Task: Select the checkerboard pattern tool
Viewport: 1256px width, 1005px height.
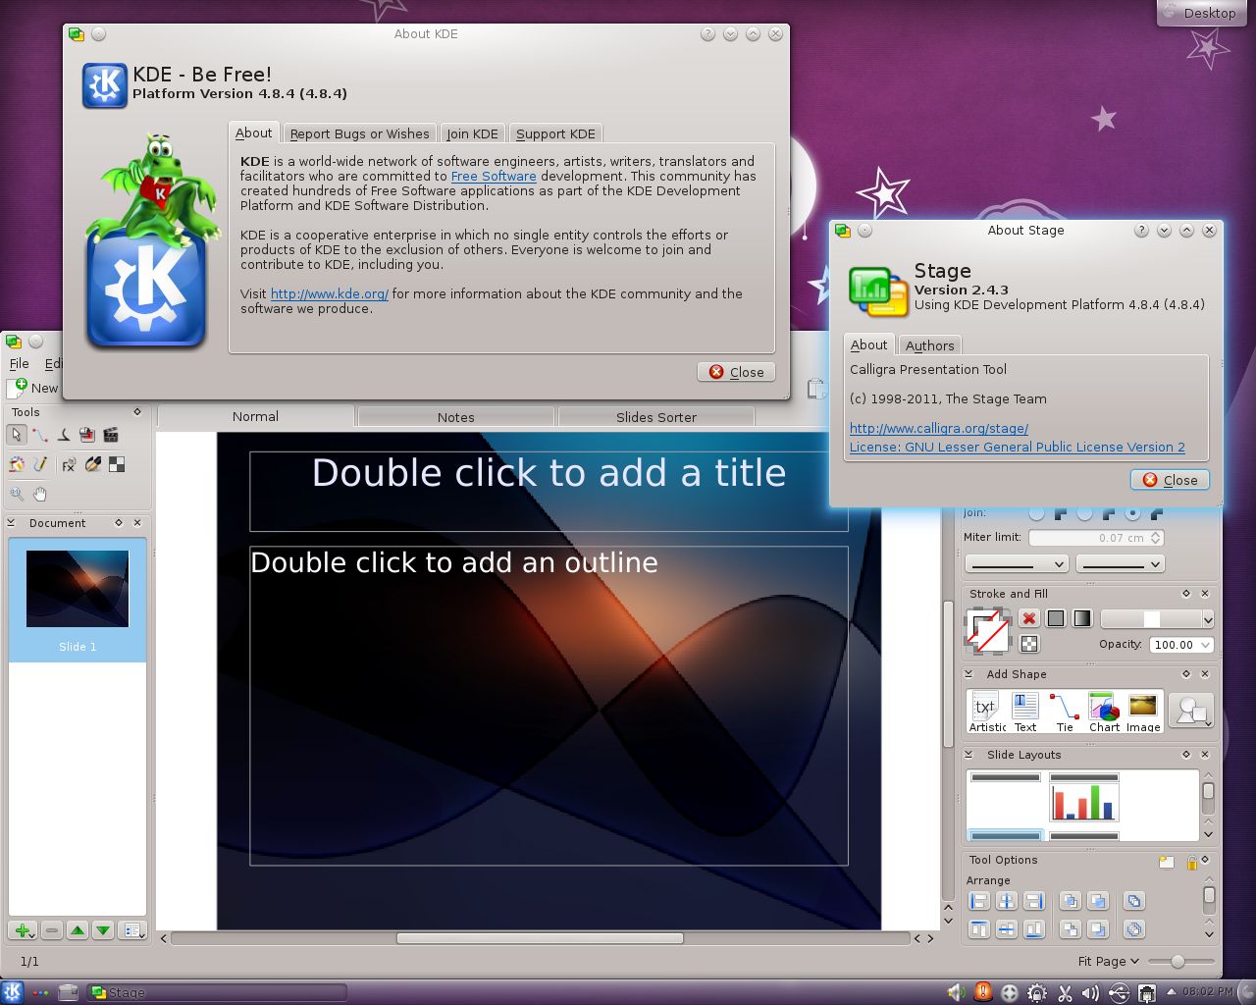Action: tap(116, 464)
